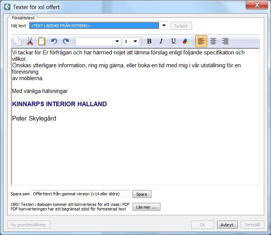Viewport: 271px width, 235px height.
Task: Click the line Med vänliga hälsningar
Action: (40, 91)
